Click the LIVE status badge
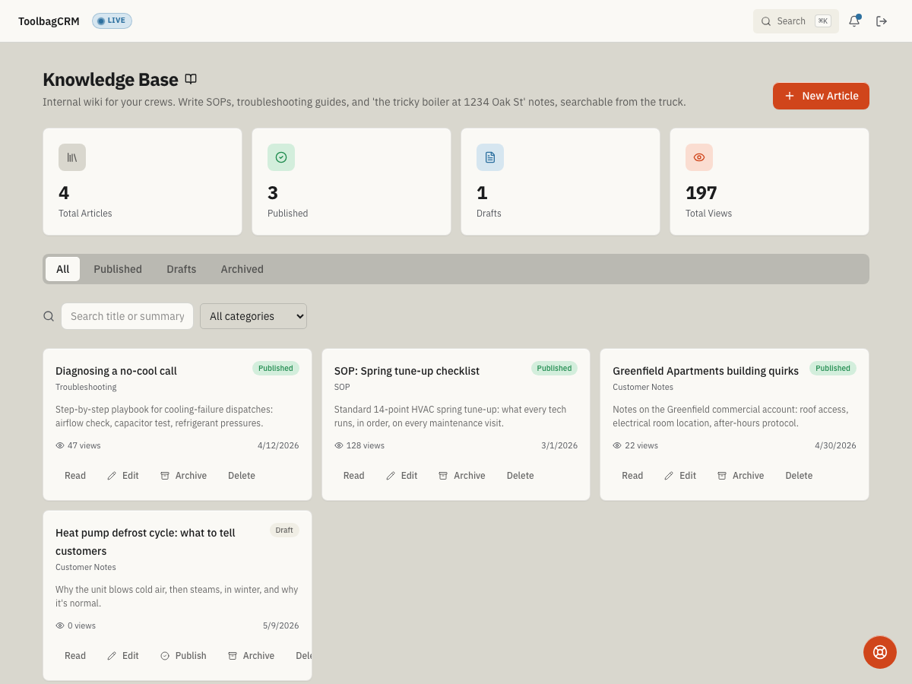Viewport: 912px width, 684px height. coord(112,21)
